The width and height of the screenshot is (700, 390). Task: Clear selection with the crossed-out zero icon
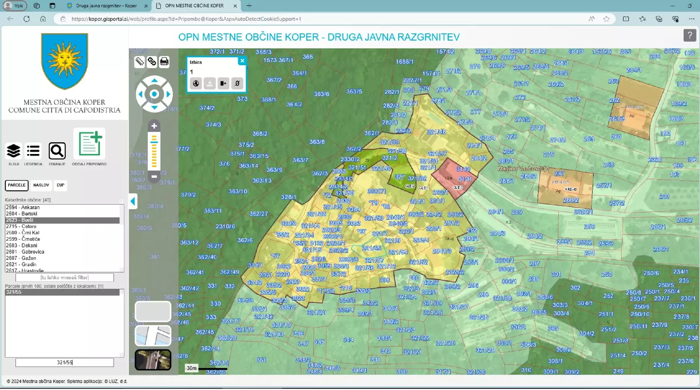click(237, 84)
